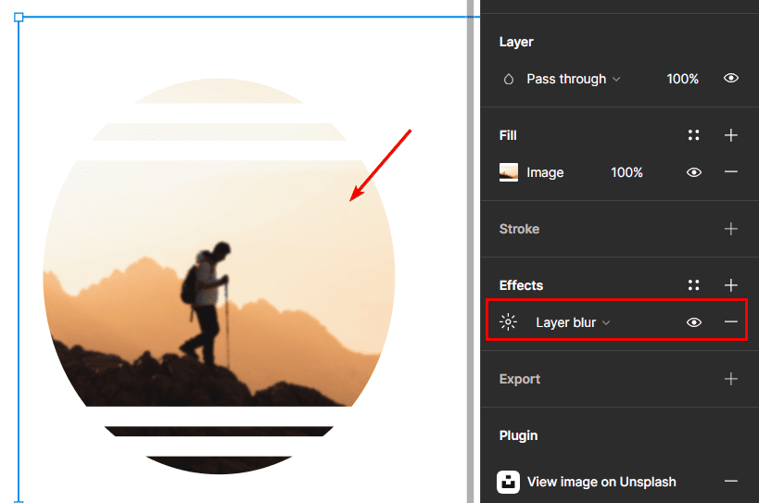Open Effects styles four-dot icon
The image size is (759, 503).
[693, 285]
